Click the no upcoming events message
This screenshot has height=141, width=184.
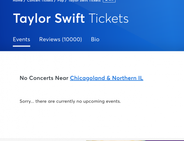click(70, 101)
